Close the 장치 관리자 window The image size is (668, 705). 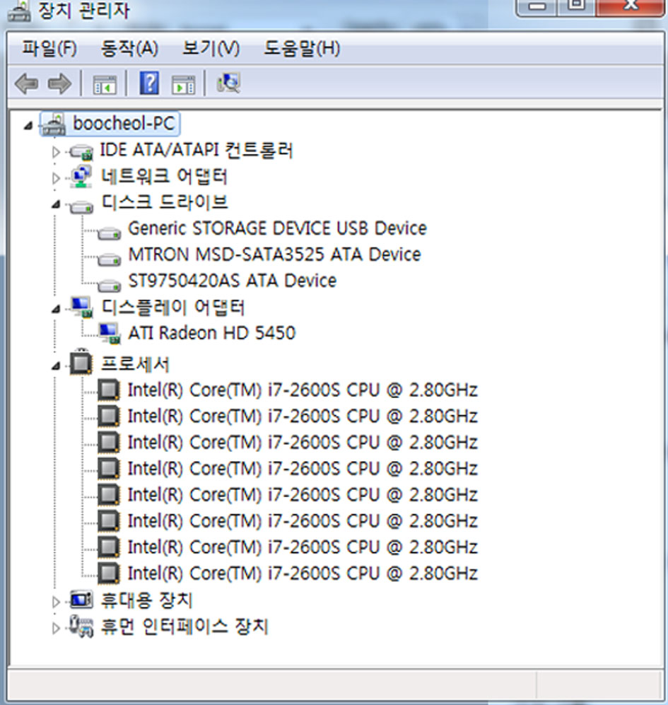pos(631,6)
